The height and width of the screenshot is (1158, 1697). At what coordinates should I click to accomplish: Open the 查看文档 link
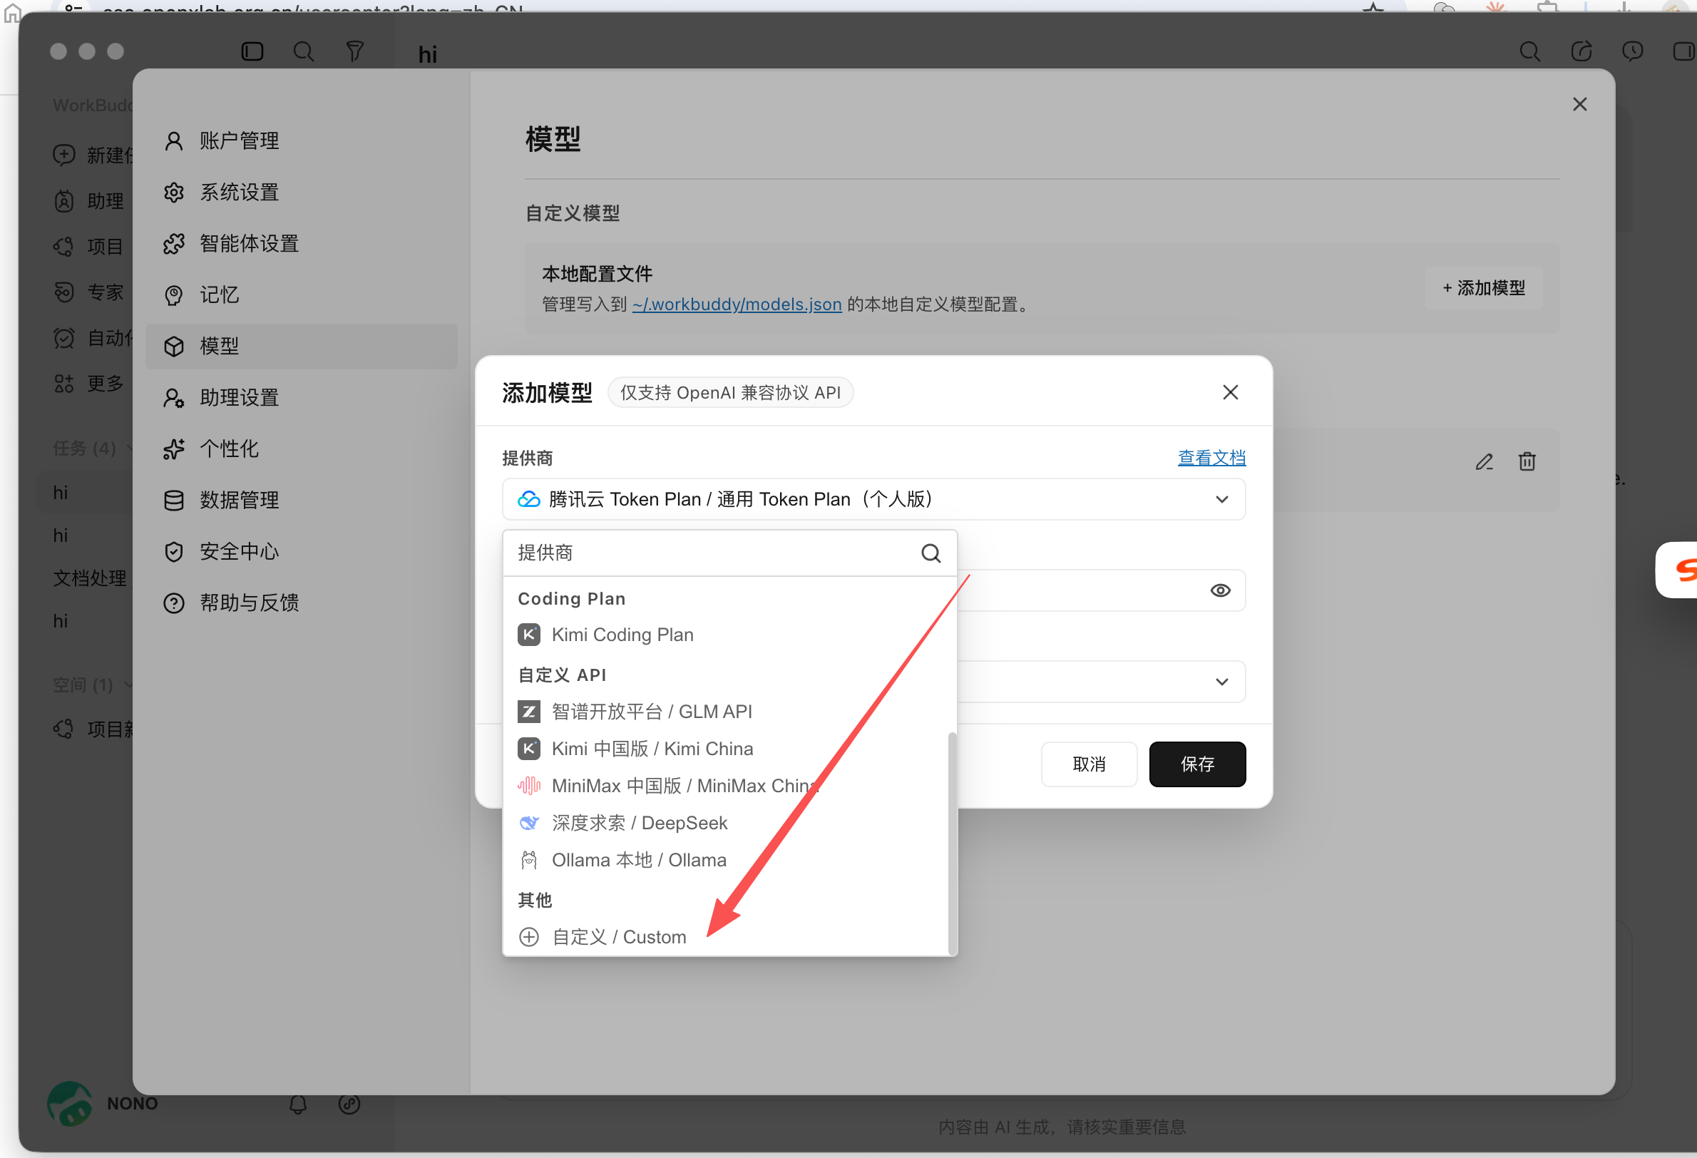click(x=1211, y=458)
